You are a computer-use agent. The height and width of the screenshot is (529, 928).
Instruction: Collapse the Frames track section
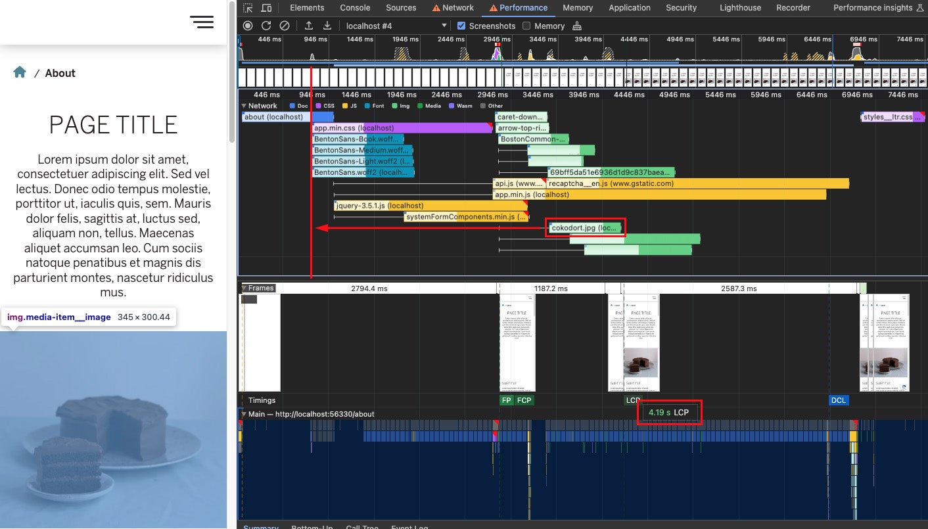pyautogui.click(x=244, y=288)
